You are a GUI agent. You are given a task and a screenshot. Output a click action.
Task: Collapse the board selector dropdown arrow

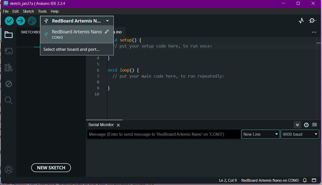(107, 21)
